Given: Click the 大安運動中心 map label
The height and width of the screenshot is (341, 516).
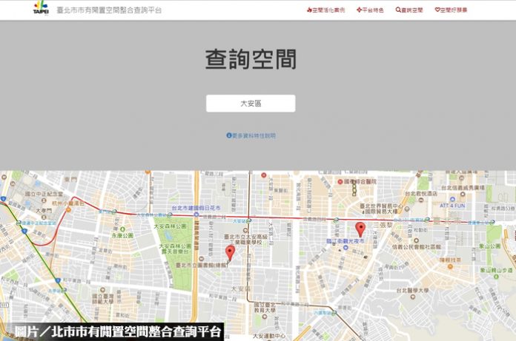Looking at the screenshot, I should click(269, 336).
